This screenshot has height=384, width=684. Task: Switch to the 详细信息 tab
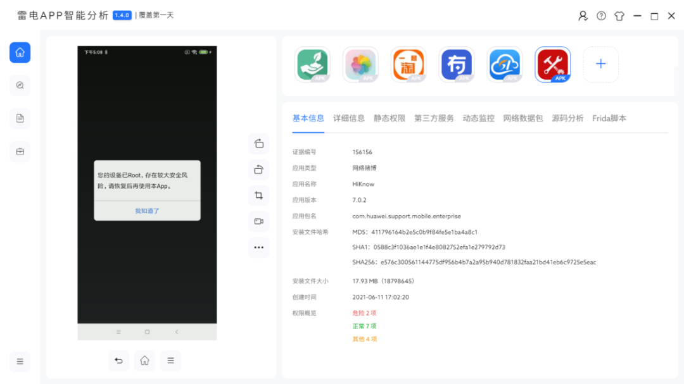349,118
